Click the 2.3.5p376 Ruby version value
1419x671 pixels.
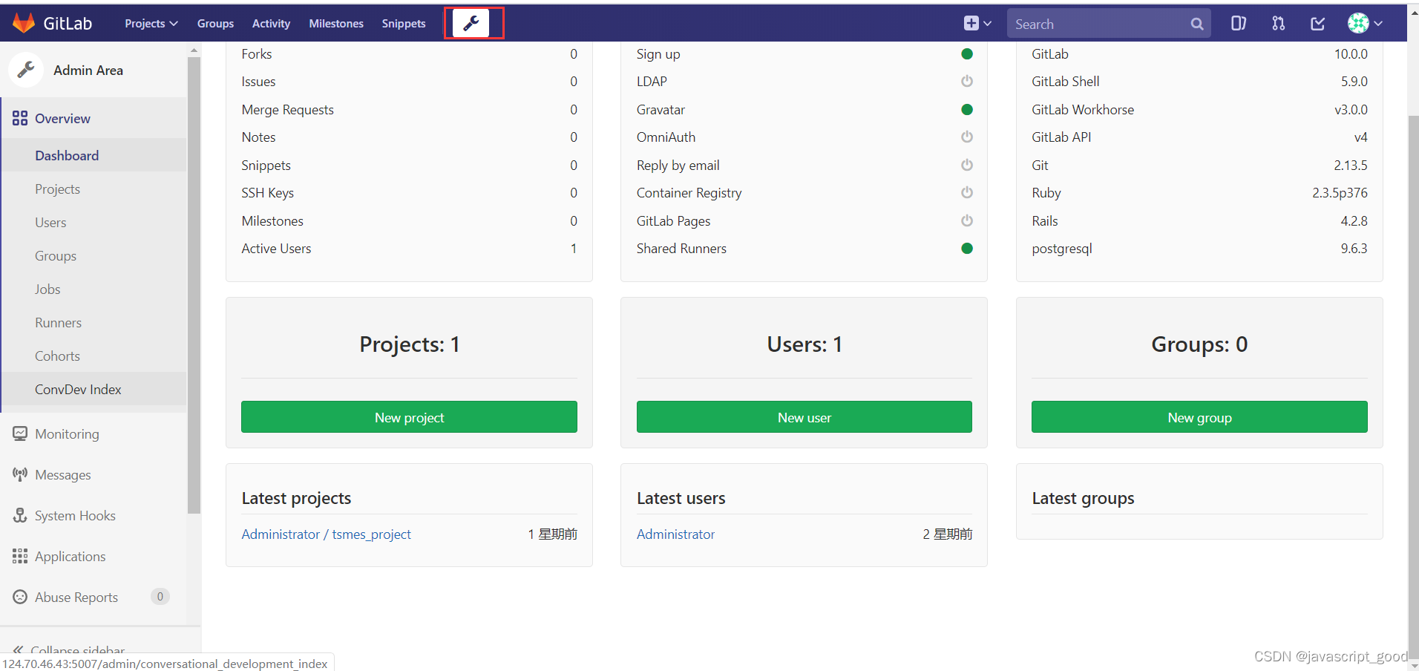[x=1340, y=192]
